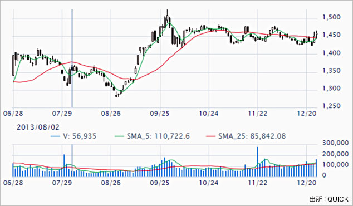353x206 pixels.
Task: Click the crosshair line in volume chart
Action: (72, 160)
